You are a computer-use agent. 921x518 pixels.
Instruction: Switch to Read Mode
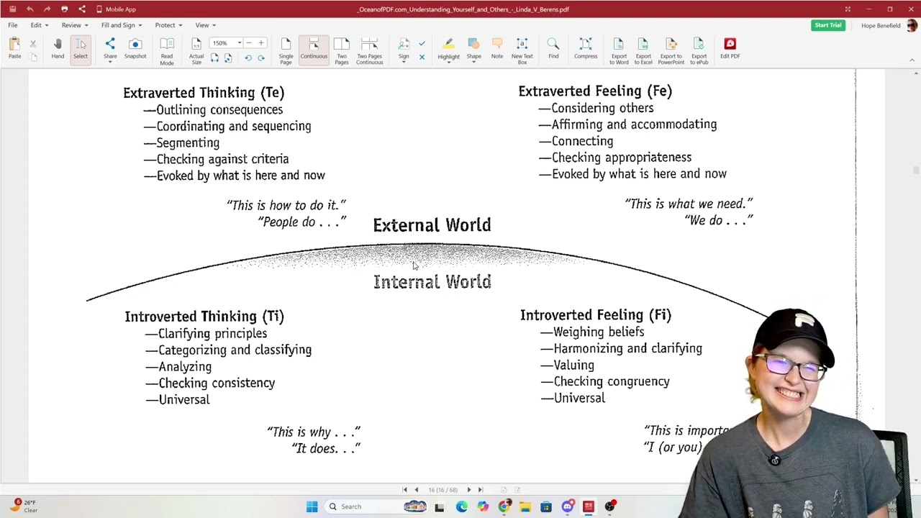click(166, 51)
